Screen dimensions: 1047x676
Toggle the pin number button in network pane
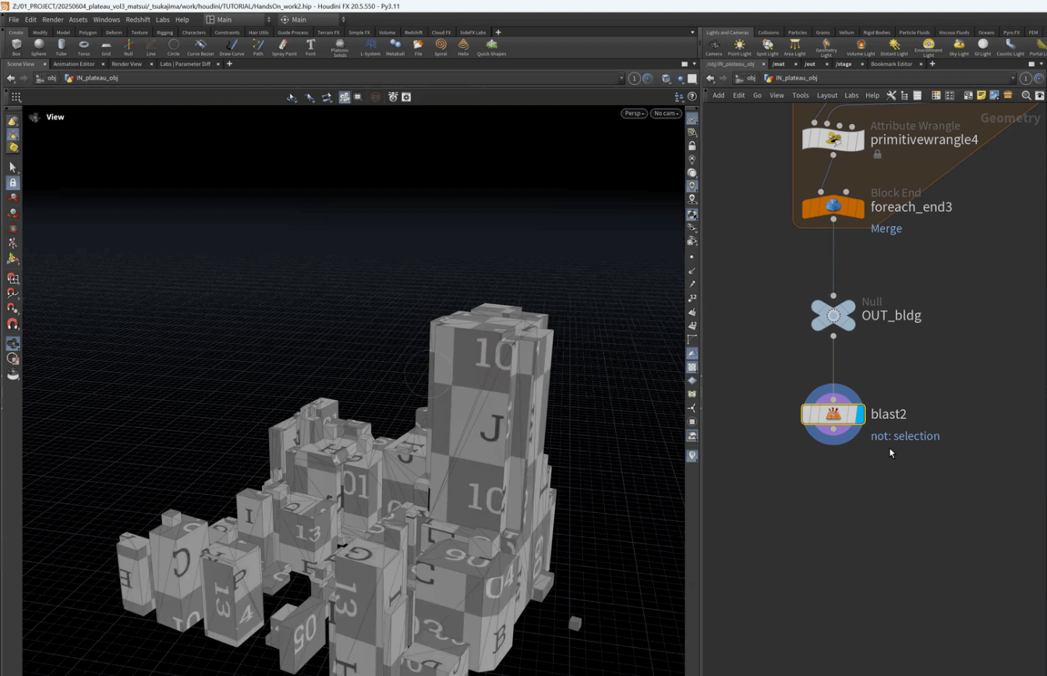coord(1026,78)
